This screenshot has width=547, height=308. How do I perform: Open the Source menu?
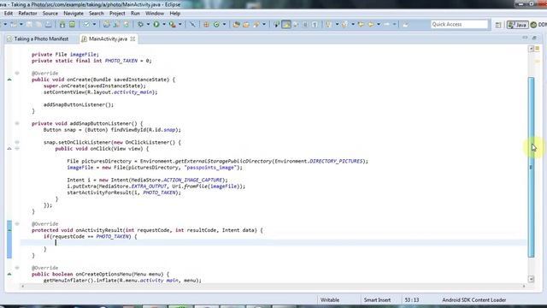pos(50,14)
